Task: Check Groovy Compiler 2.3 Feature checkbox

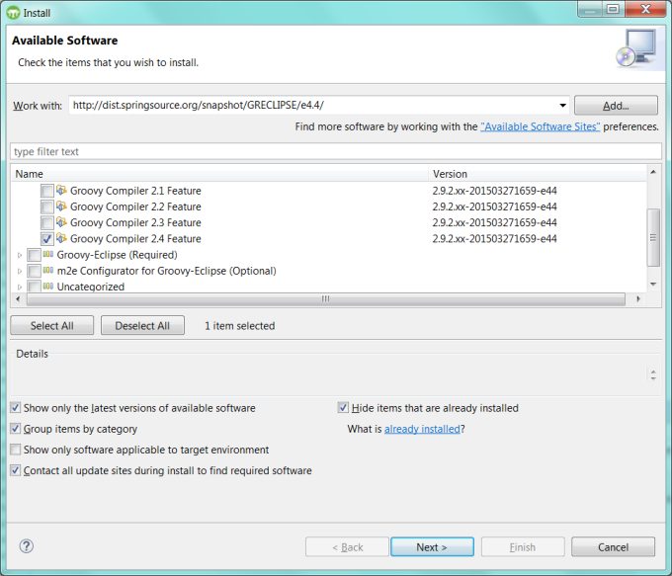Action: coord(47,223)
